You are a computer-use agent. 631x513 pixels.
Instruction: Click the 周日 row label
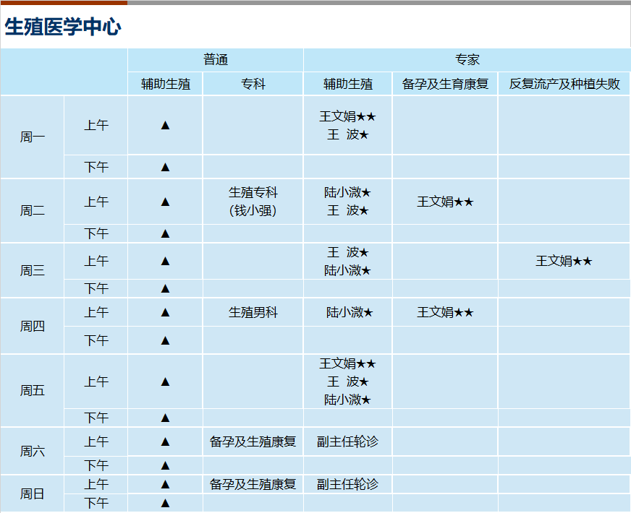tap(32, 493)
